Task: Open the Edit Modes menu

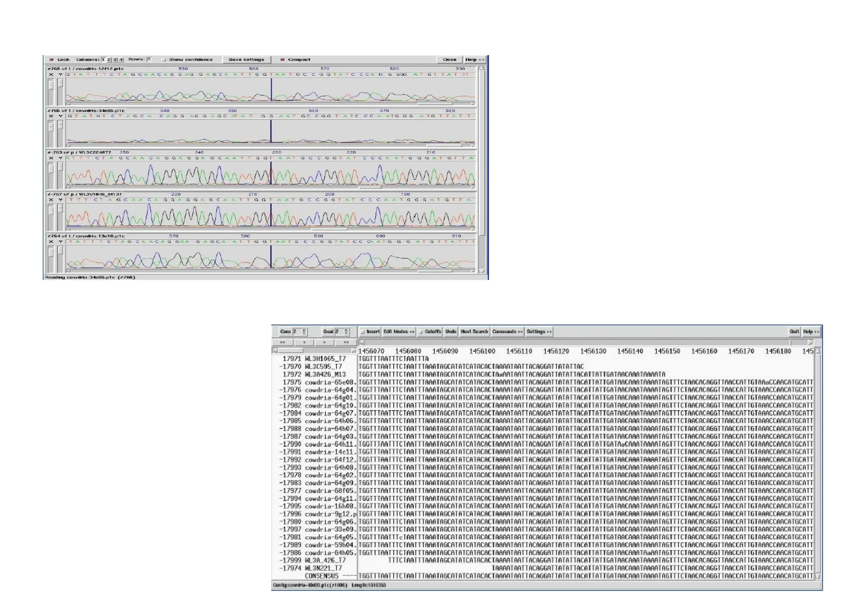Action: [398, 332]
